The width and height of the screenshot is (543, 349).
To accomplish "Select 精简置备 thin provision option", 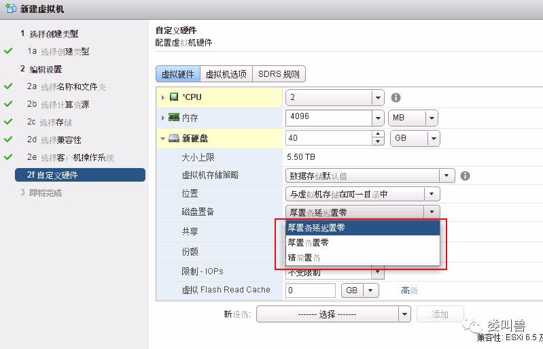I will point(363,258).
